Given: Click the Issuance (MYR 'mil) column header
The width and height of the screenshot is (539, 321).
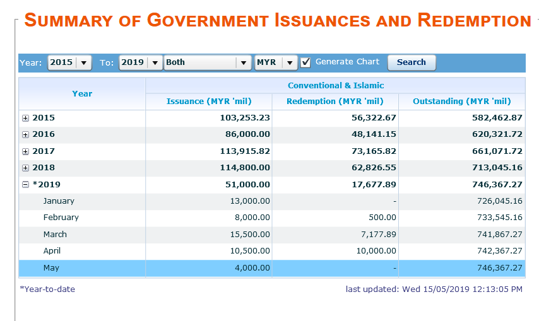Looking at the screenshot, I should [209, 102].
